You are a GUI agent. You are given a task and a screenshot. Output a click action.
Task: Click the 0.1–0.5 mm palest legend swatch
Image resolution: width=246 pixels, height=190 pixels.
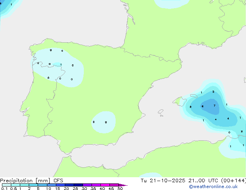coord(7,185)
